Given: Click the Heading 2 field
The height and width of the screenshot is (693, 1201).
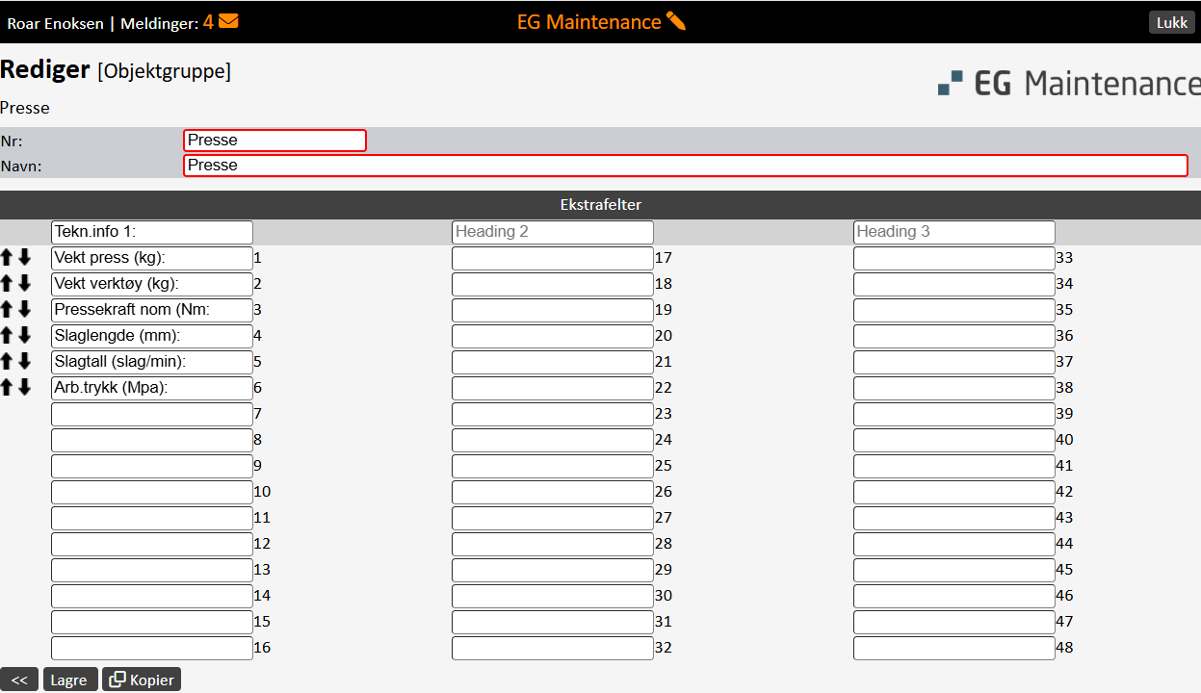Looking at the screenshot, I should pos(552,232).
